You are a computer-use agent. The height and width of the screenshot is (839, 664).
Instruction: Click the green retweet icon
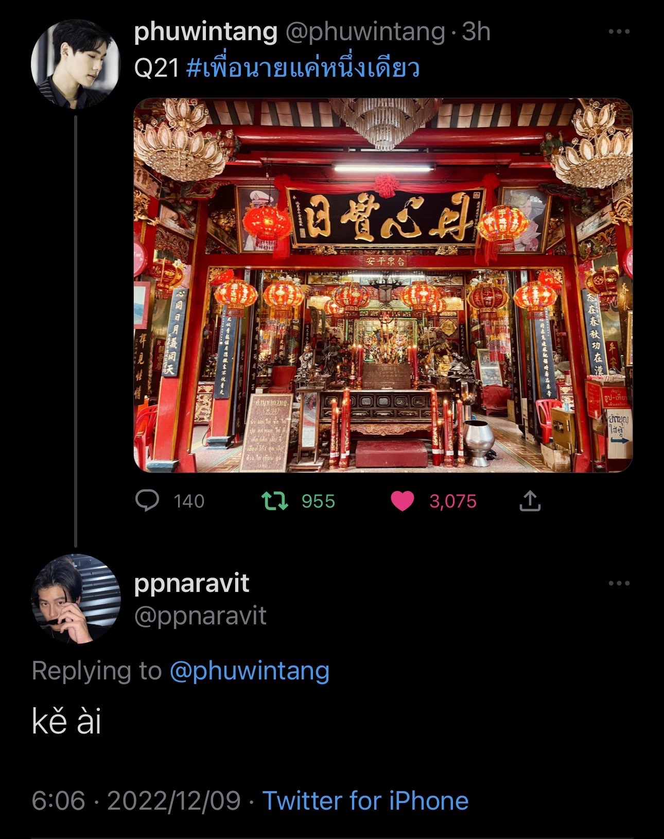tap(275, 501)
